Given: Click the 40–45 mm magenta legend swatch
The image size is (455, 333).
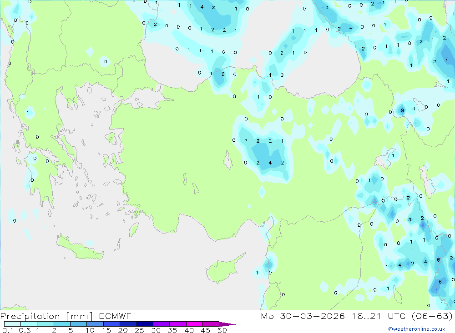Looking at the screenshot, I should [194, 324].
